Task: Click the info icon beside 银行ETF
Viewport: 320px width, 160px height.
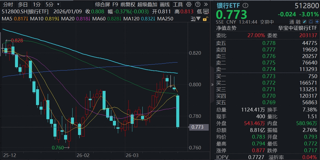Action: [x=246, y=5]
